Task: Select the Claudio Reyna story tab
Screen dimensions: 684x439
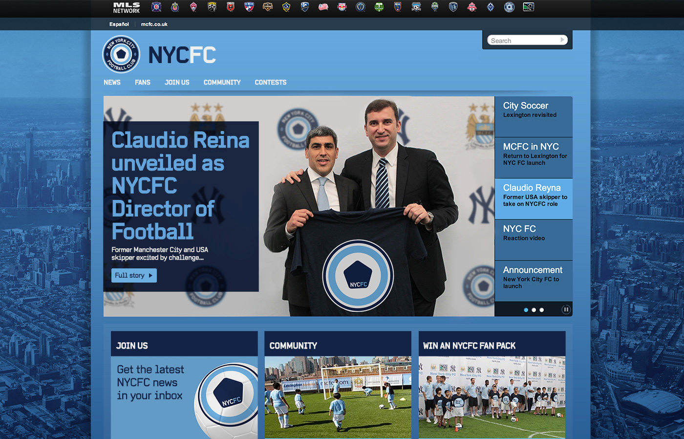Action: click(534, 198)
